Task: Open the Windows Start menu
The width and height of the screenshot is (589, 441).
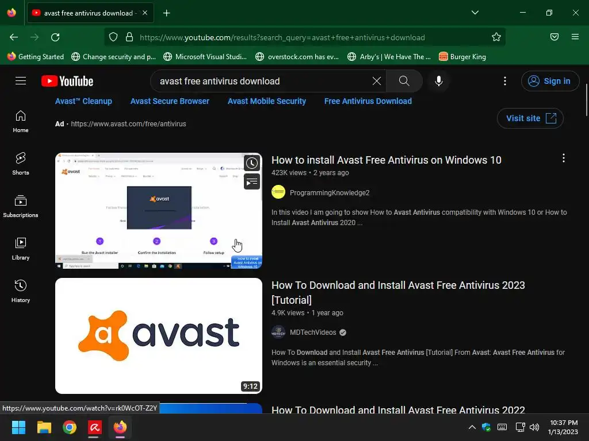Action: (x=18, y=427)
